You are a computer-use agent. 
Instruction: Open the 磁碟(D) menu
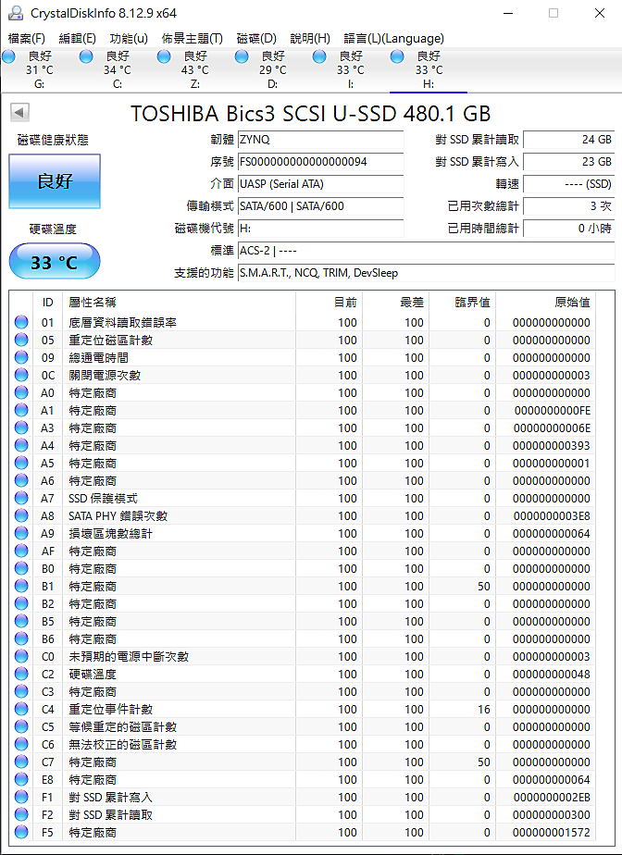click(256, 38)
